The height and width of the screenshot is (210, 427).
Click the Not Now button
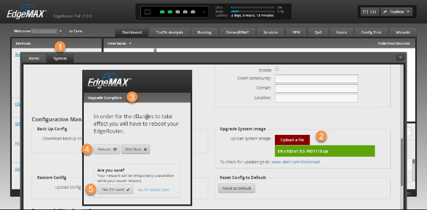click(136, 149)
